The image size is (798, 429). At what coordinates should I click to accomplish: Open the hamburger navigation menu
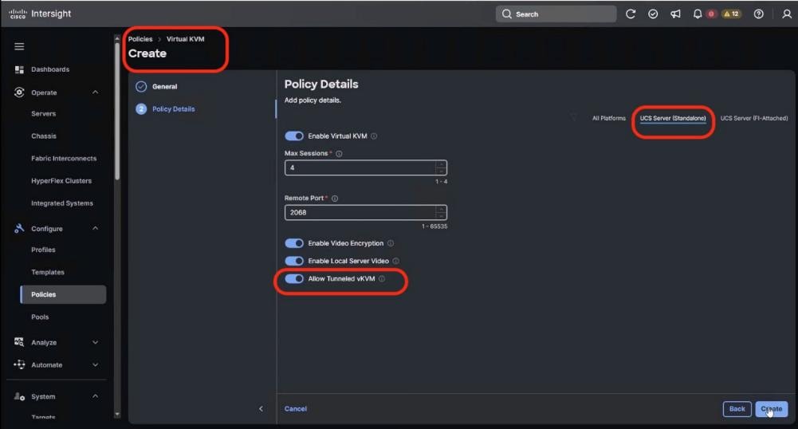click(19, 46)
